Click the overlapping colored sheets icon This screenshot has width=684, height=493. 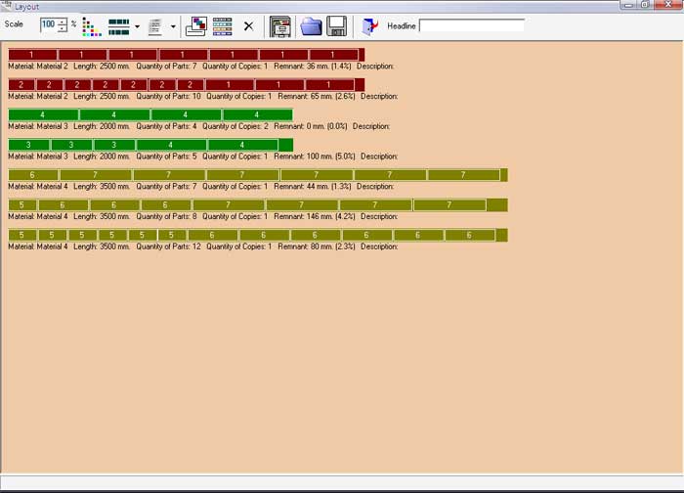pos(196,25)
